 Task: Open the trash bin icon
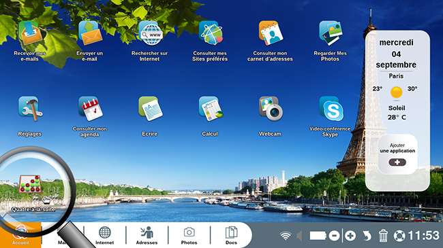point(383,236)
